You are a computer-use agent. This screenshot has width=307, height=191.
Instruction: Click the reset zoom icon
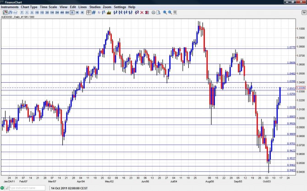click(175, 12)
